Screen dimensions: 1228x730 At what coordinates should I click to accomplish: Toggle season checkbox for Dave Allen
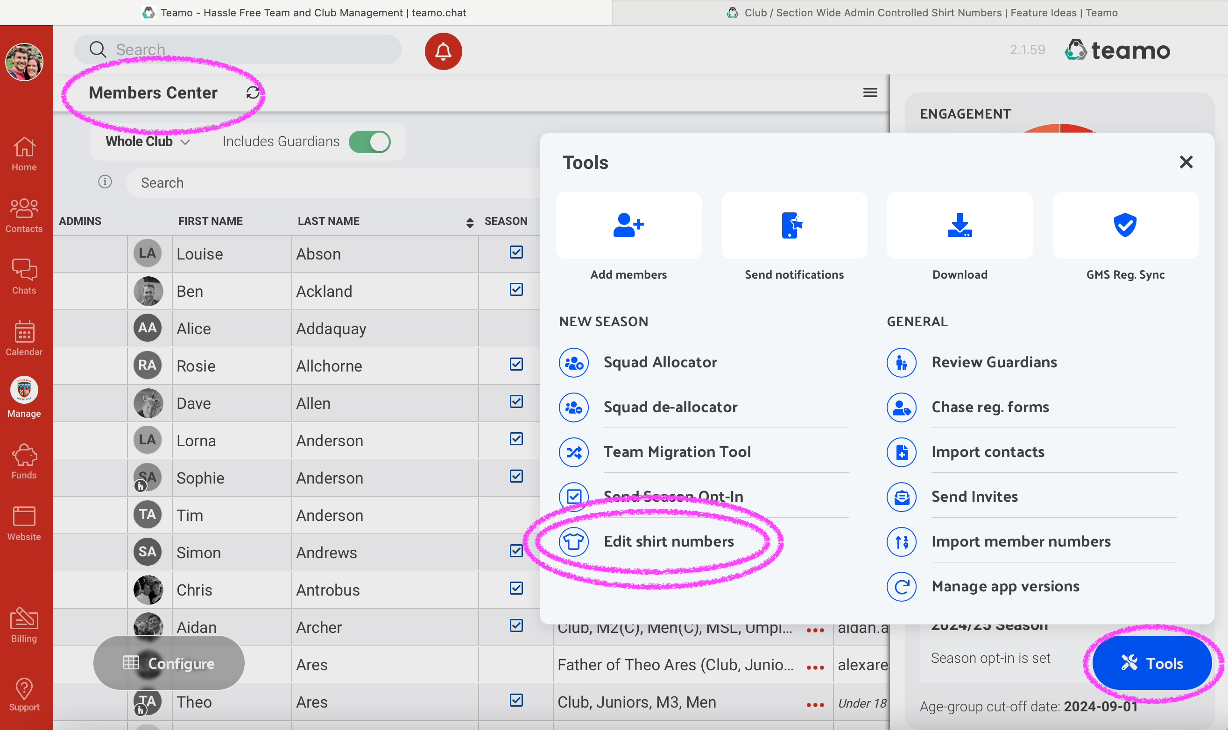pos(516,402)
